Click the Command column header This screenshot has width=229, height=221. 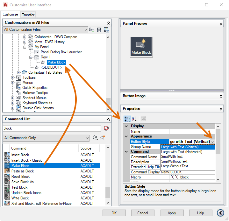click(x=44, y=148)
